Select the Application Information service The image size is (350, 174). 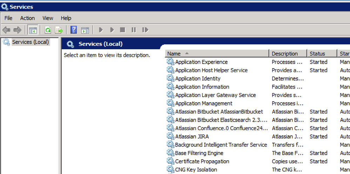pyautogui.click(x=202, y=87)
